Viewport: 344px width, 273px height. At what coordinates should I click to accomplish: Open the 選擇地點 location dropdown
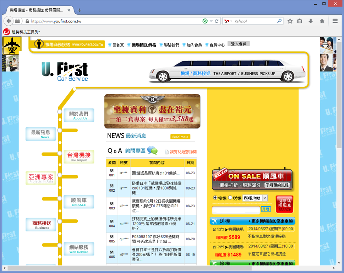click(x=255, y=198)
